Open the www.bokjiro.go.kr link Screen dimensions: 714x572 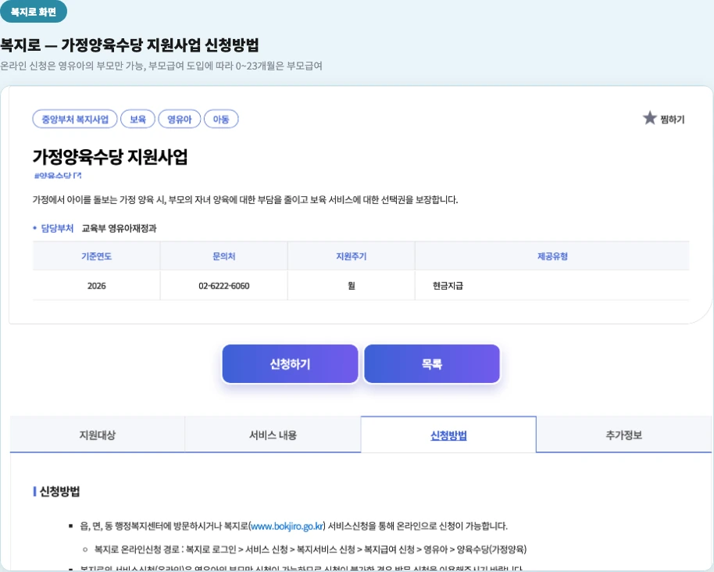point(287,526)
